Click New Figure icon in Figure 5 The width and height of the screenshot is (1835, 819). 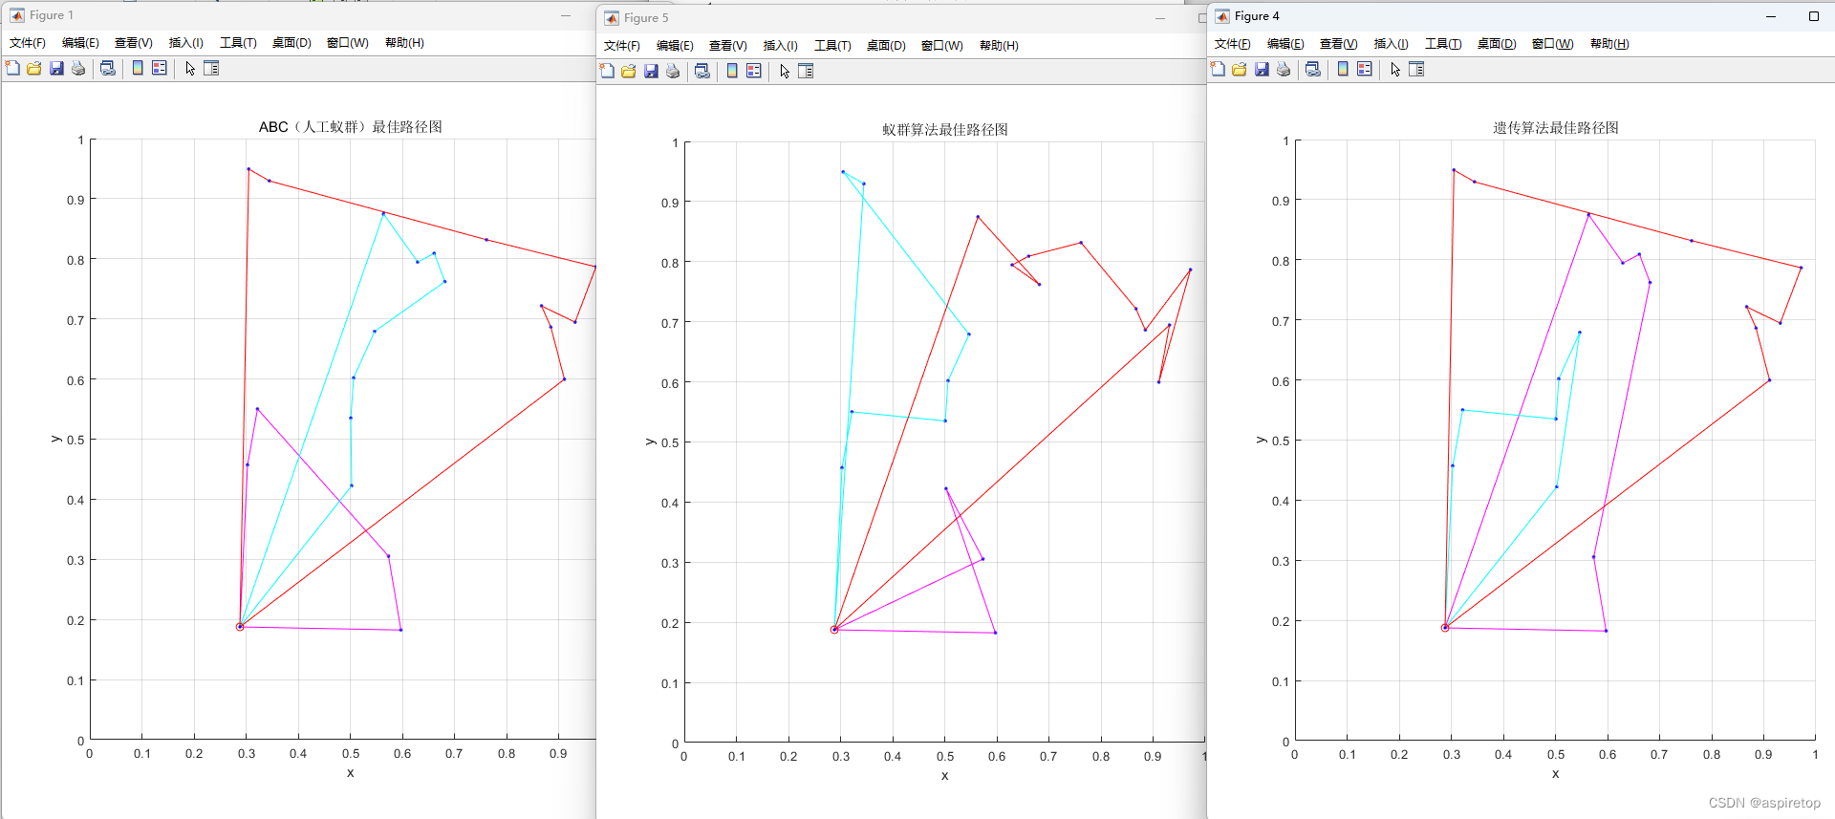coord(607,71)
